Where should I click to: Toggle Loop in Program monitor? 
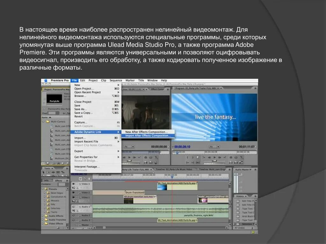pyautogui.click(x=231, y=158)
